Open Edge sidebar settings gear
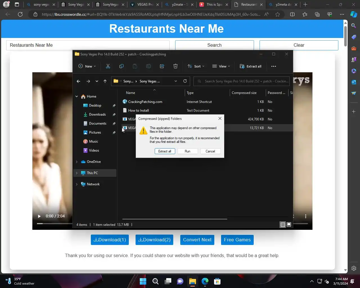 point(354,268)
